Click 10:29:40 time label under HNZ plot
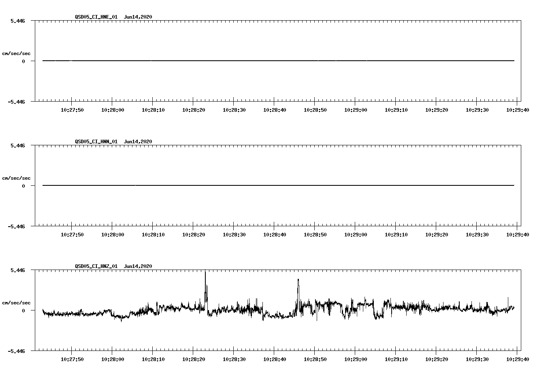 518,359
